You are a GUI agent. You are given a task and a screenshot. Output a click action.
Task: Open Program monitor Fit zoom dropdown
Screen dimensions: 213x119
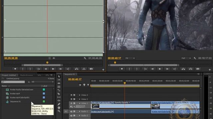pyautogui.click(x=130, y=58)
